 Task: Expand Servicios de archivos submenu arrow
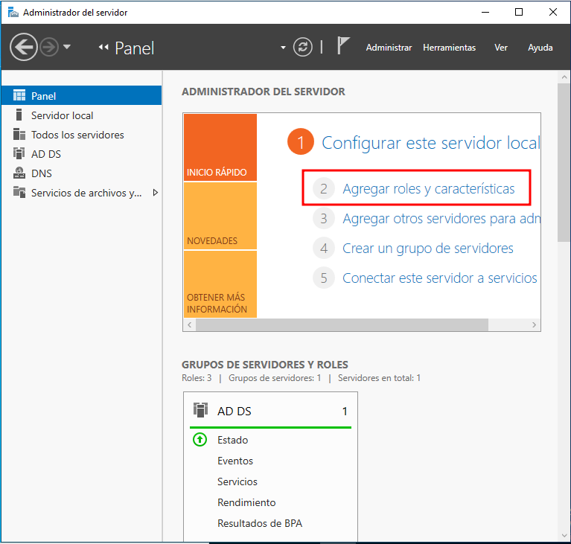pos(155,193)
